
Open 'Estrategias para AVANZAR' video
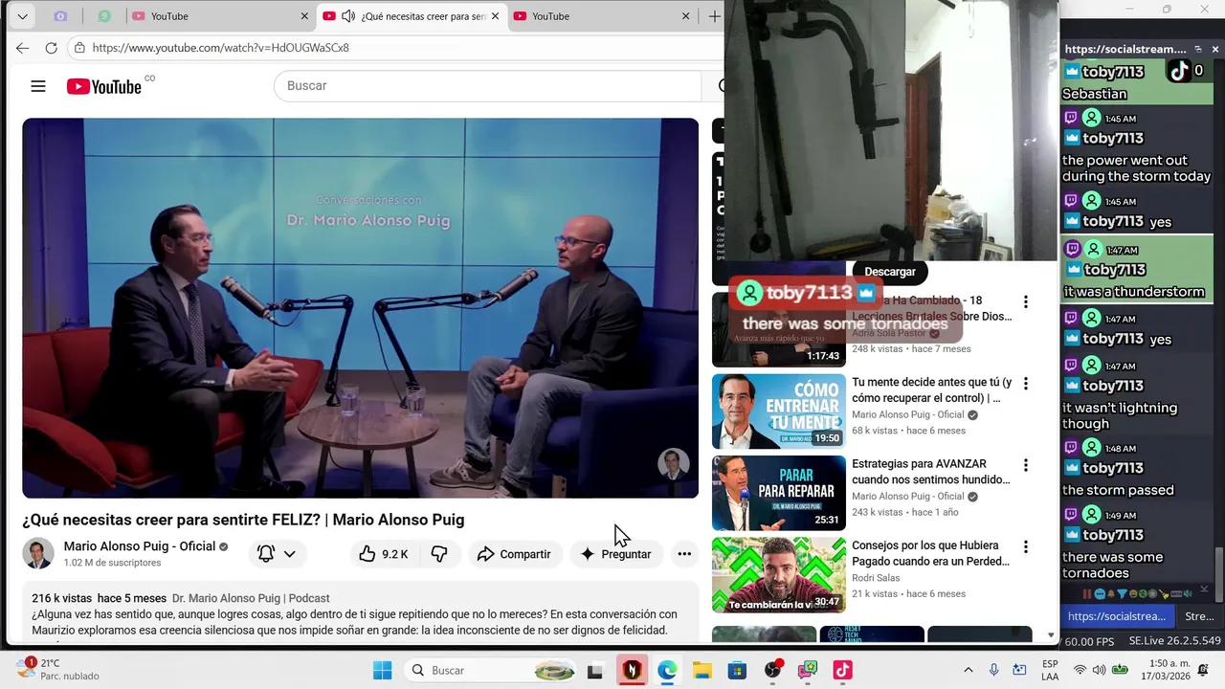point(931,472)
